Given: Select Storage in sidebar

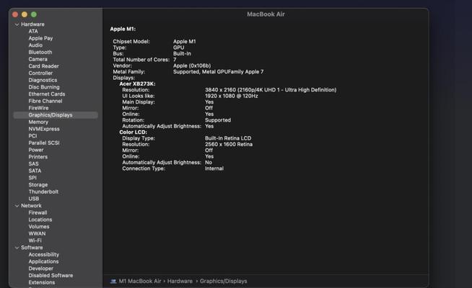Looking at the screenshot, I should pyautogui.click(x=38, y=185).
